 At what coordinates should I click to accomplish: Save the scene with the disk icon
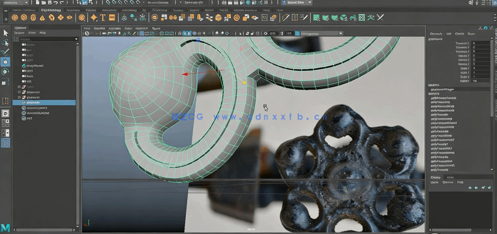pos(50,2)
